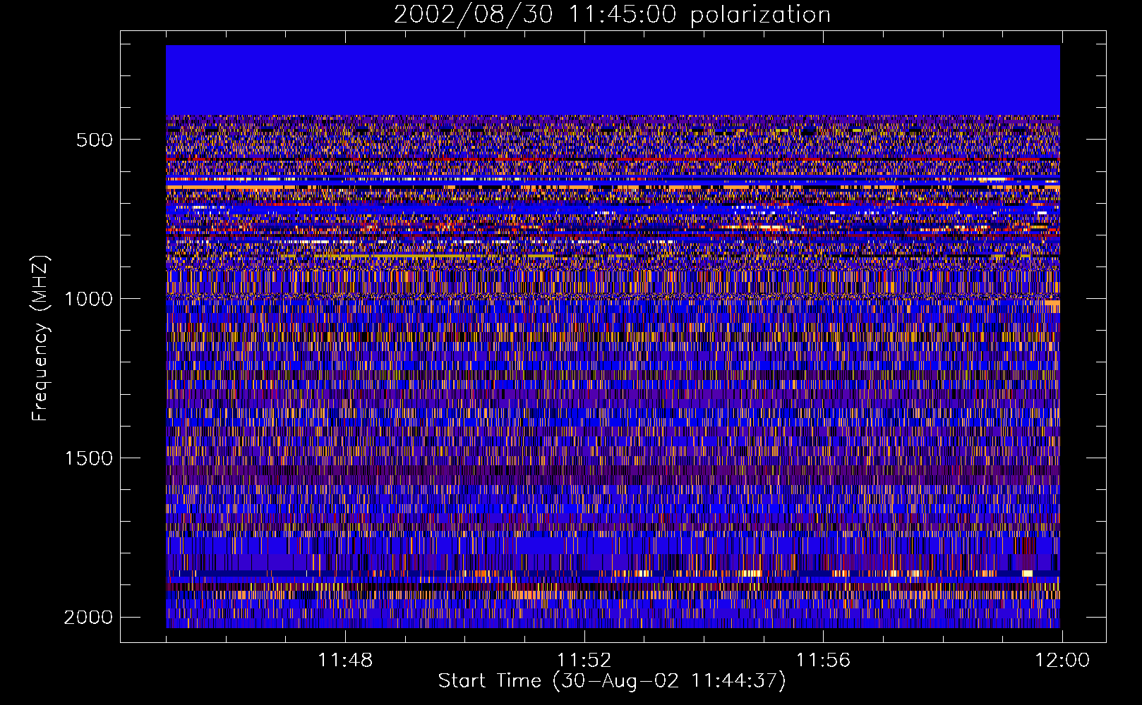Click the 1000 frequency tick label
This screenshot has height=705, width=1142.
[88, 299]
